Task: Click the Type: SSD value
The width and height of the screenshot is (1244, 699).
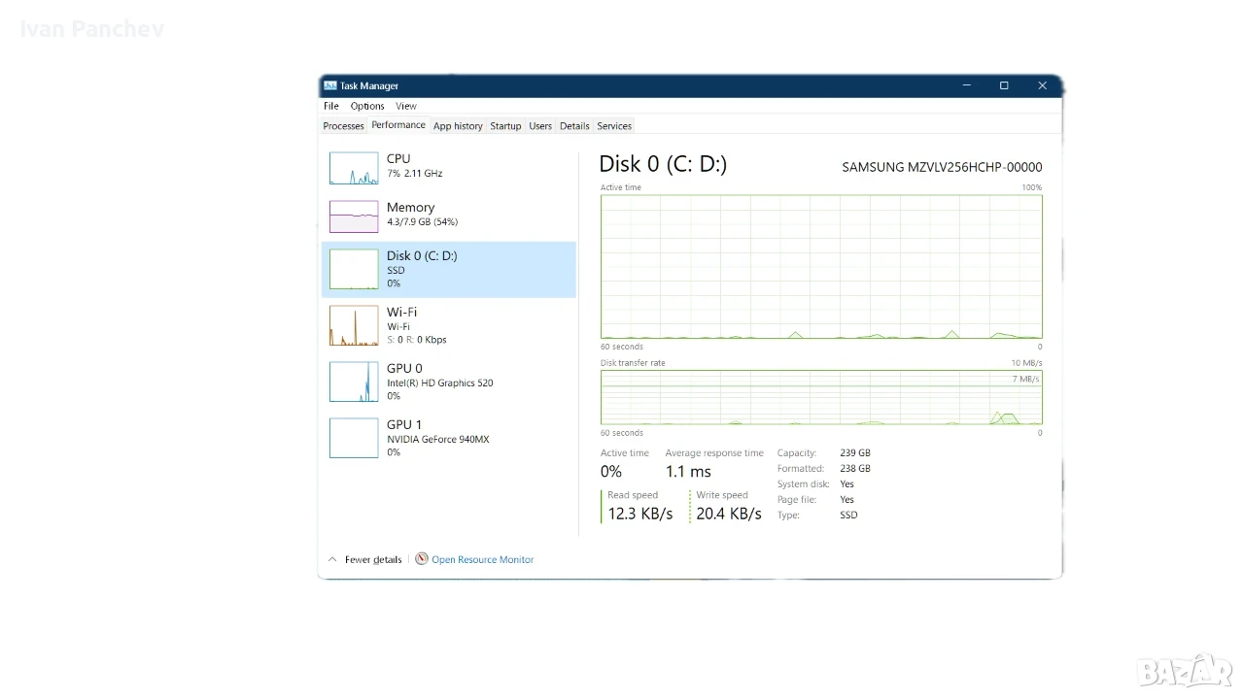Action: point(848,516)
